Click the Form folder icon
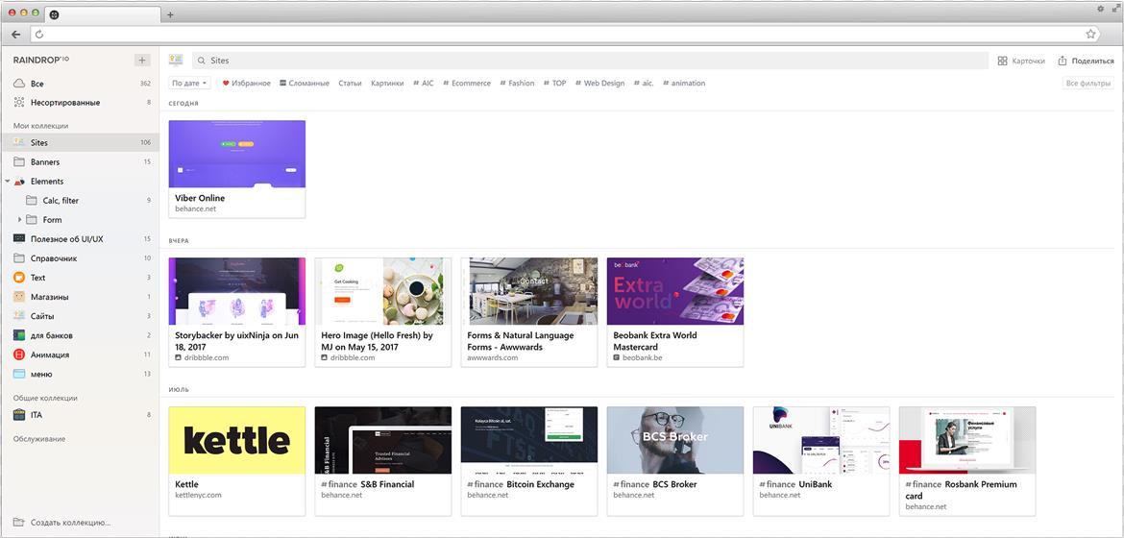1124x538 pixels. pos(32,220)
